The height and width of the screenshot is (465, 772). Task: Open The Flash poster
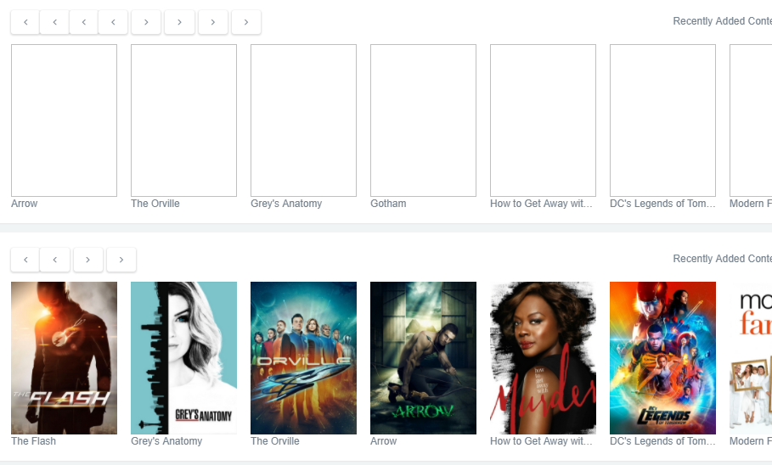(64, 358)
